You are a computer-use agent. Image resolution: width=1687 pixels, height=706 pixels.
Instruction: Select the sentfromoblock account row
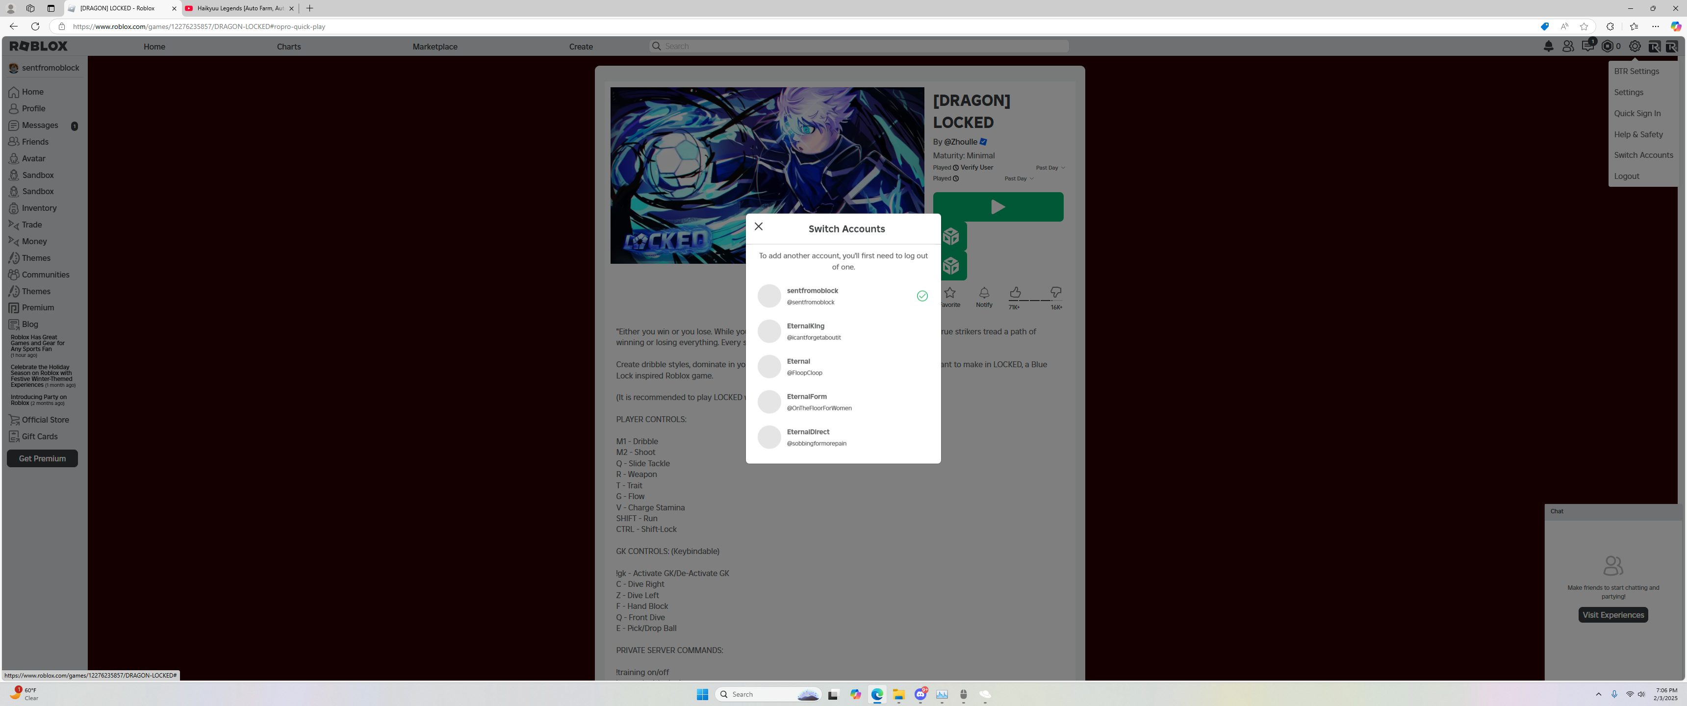coord(843,296)
